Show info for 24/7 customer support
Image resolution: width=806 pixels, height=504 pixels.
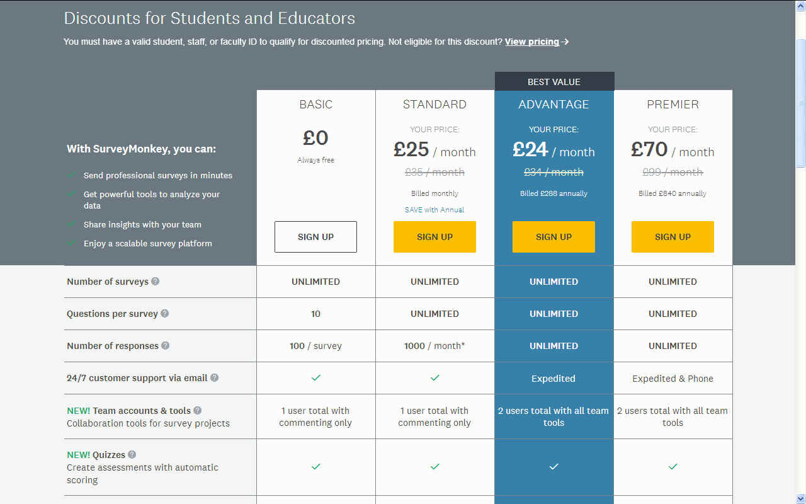tap(214, 377)
